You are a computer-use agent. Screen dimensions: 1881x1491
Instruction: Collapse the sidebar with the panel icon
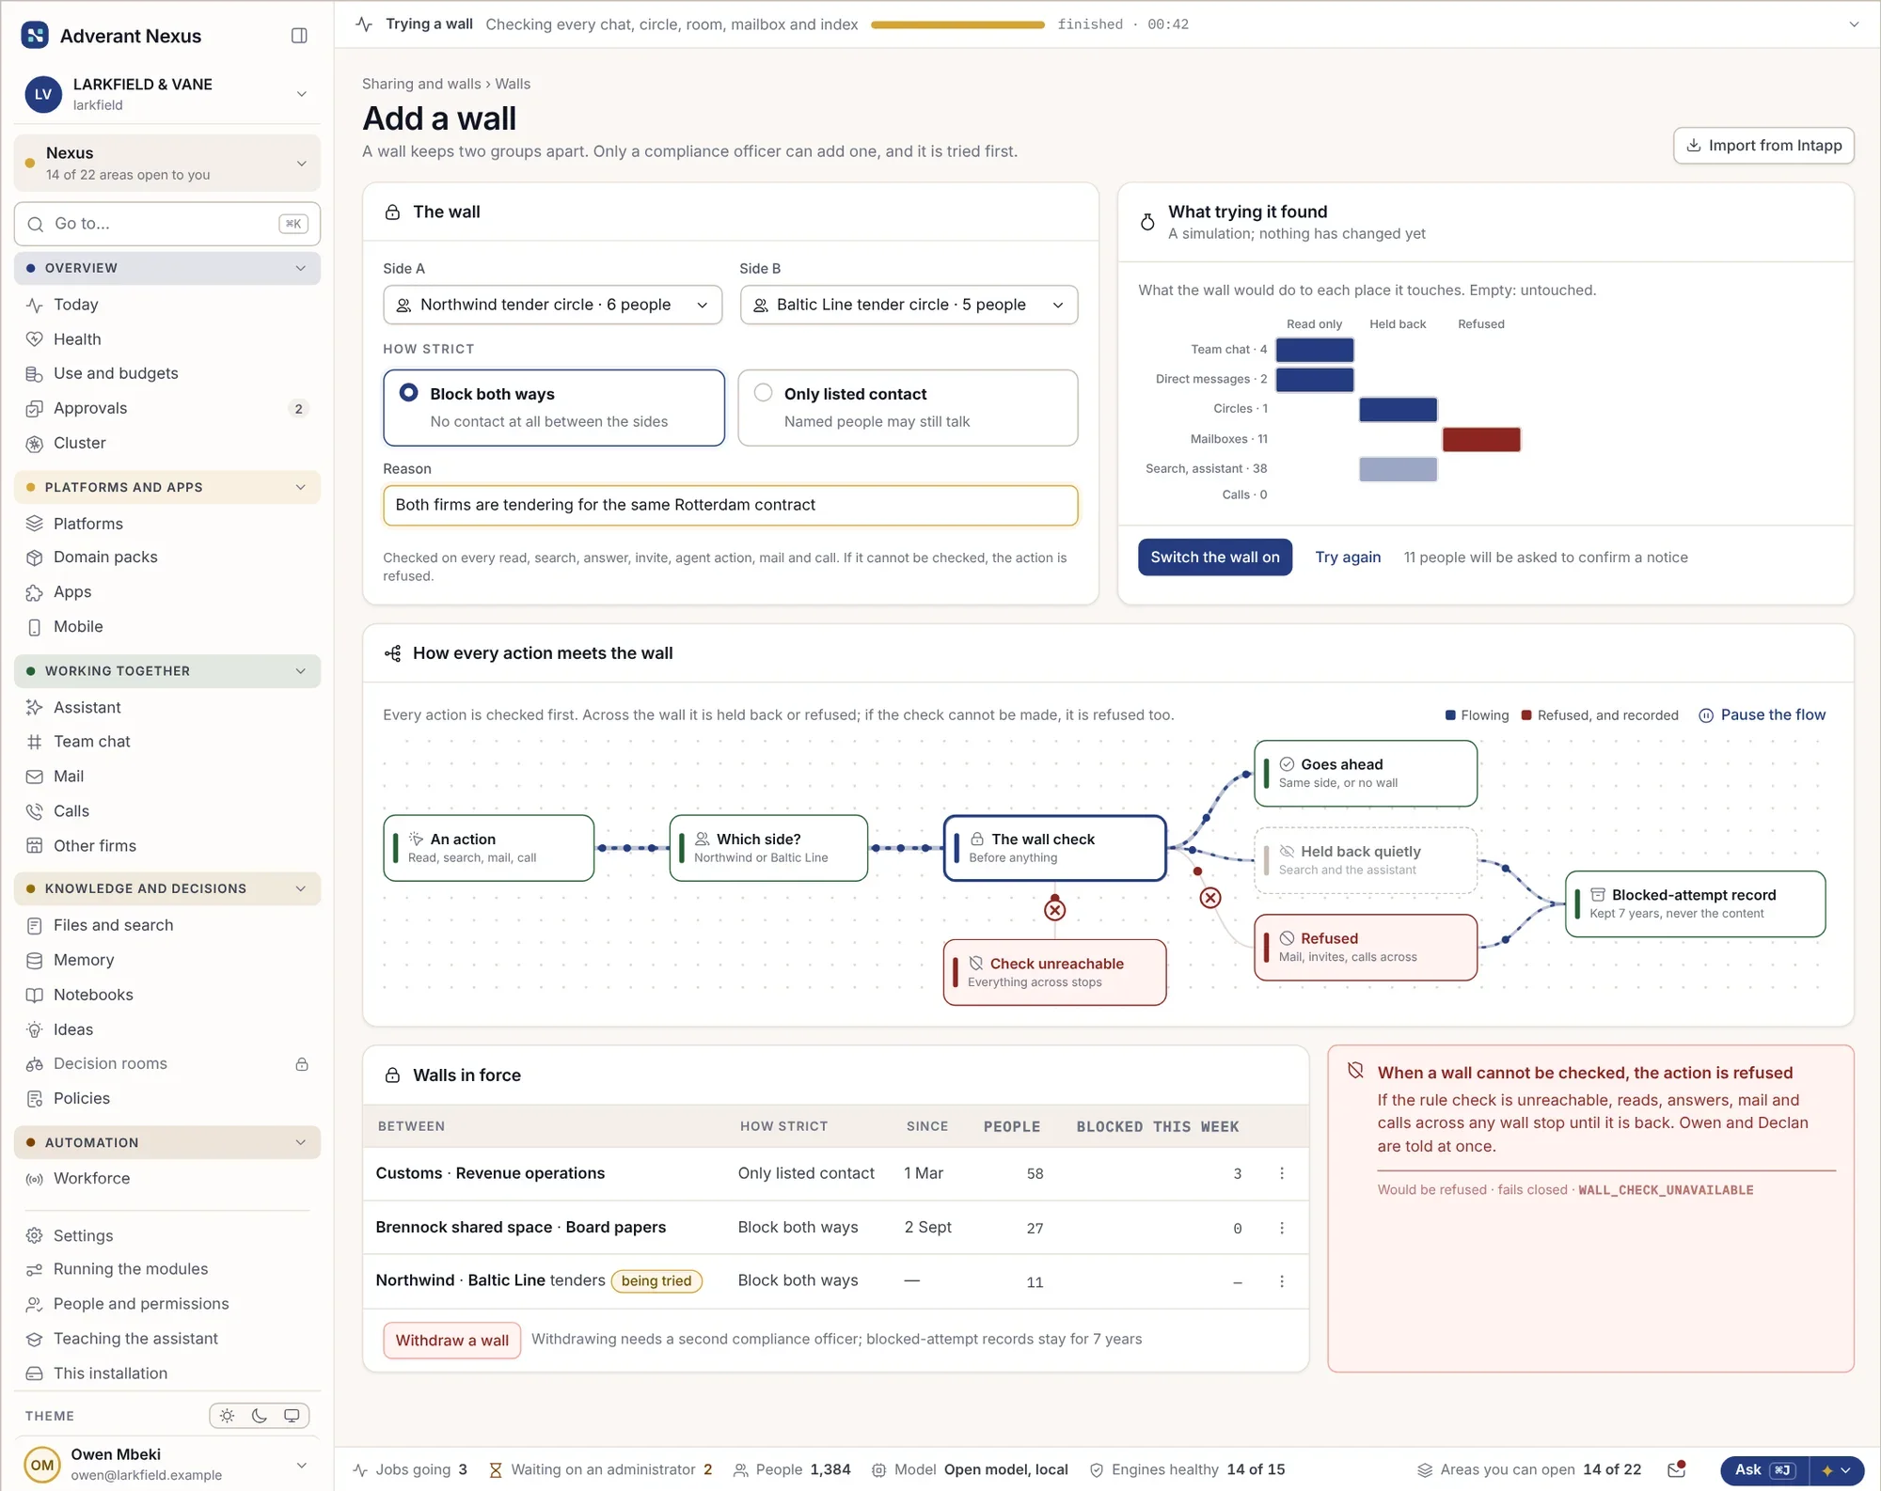click(x=299, y=36)
